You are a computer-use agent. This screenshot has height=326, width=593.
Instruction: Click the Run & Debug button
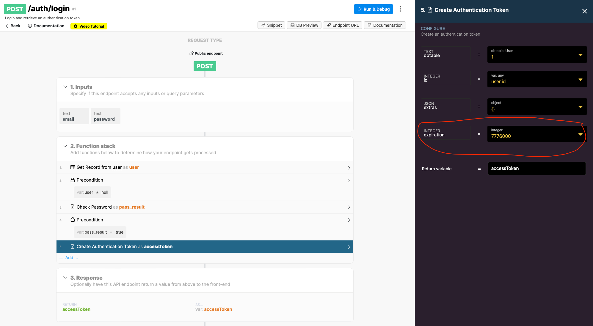click(x=373, y=9)
